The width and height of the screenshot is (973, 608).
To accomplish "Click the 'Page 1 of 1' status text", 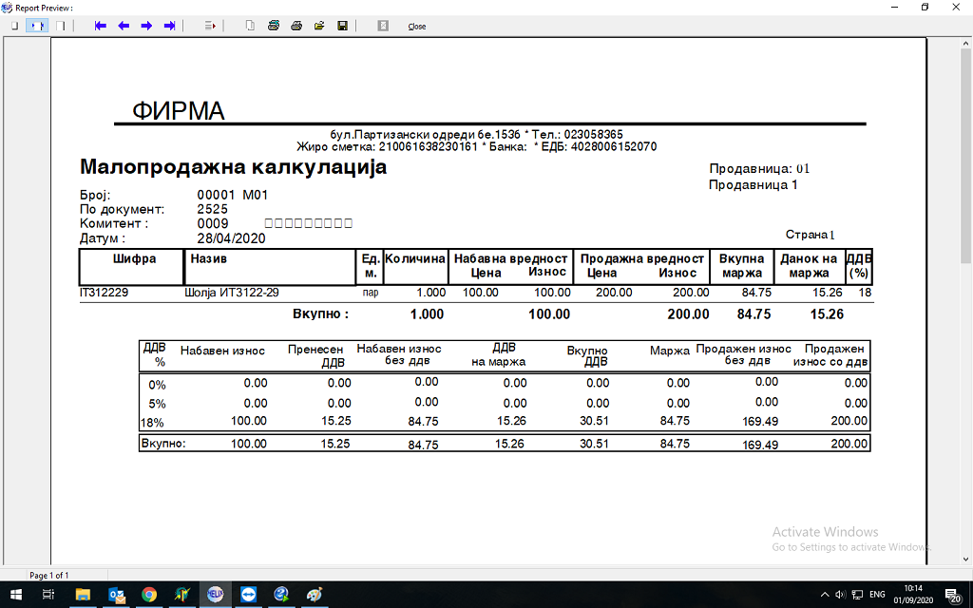I will pos(49,575).
